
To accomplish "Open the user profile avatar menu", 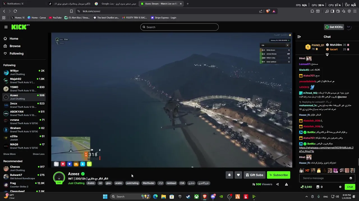I will tap(349, 27).
